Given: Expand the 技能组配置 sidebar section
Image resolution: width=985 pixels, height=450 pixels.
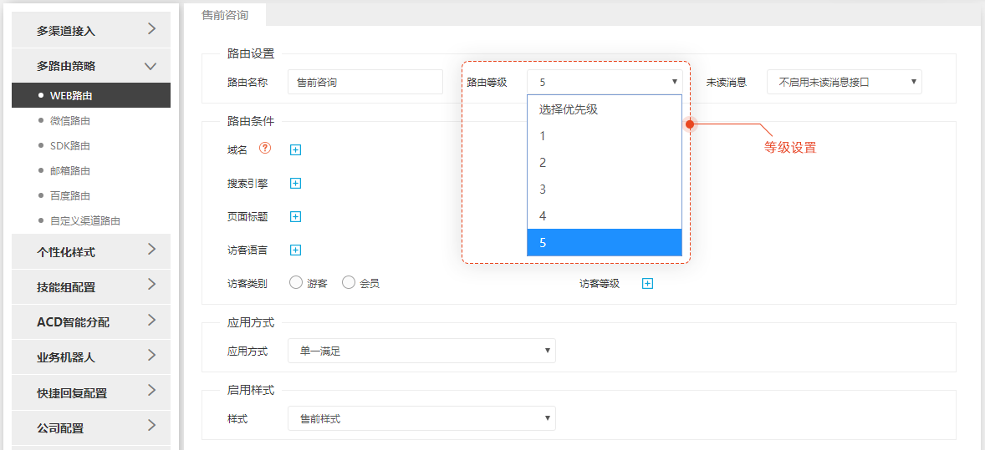Looking at the screenshot, I should 91,287.
